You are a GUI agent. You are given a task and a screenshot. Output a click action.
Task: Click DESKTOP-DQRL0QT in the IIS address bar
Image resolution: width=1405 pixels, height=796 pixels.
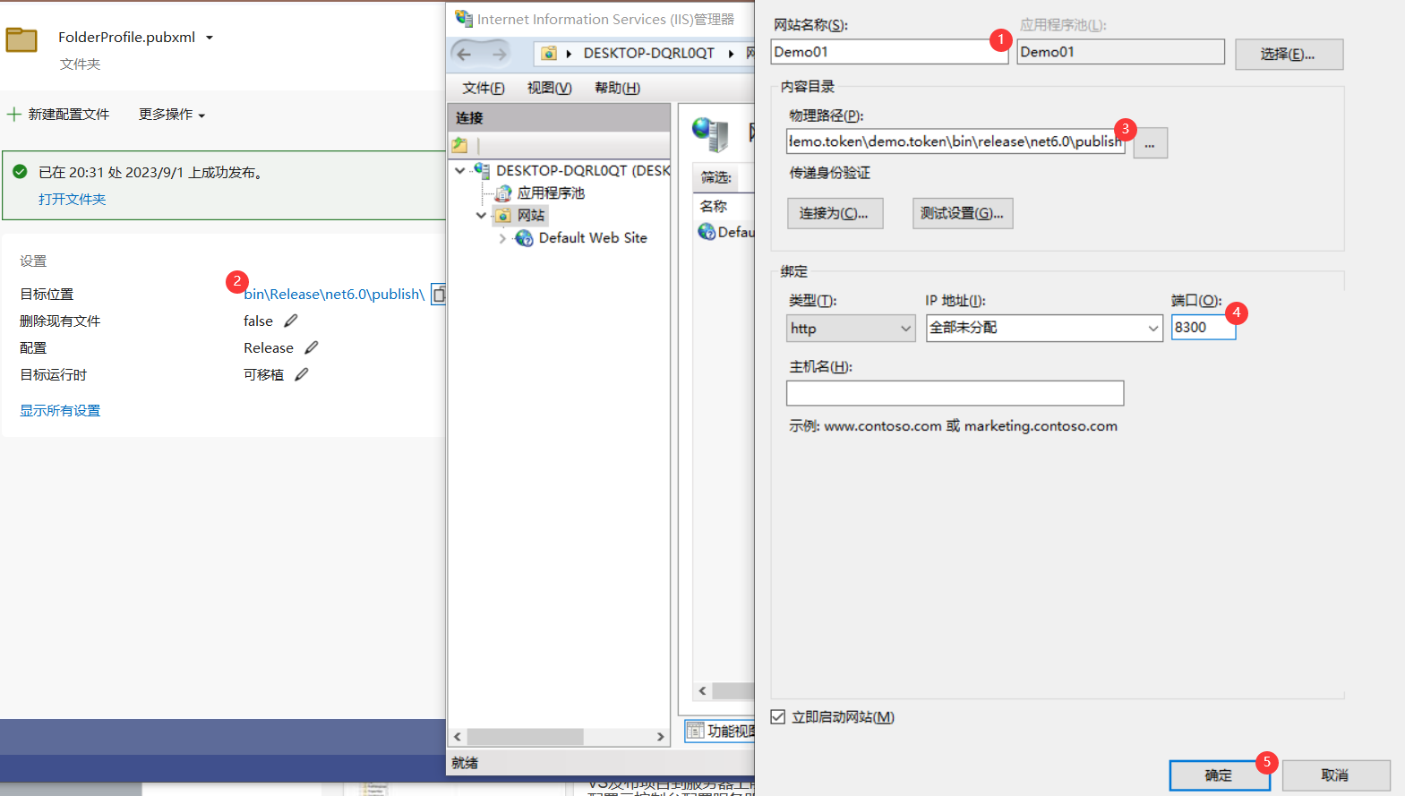pos(649,54)
